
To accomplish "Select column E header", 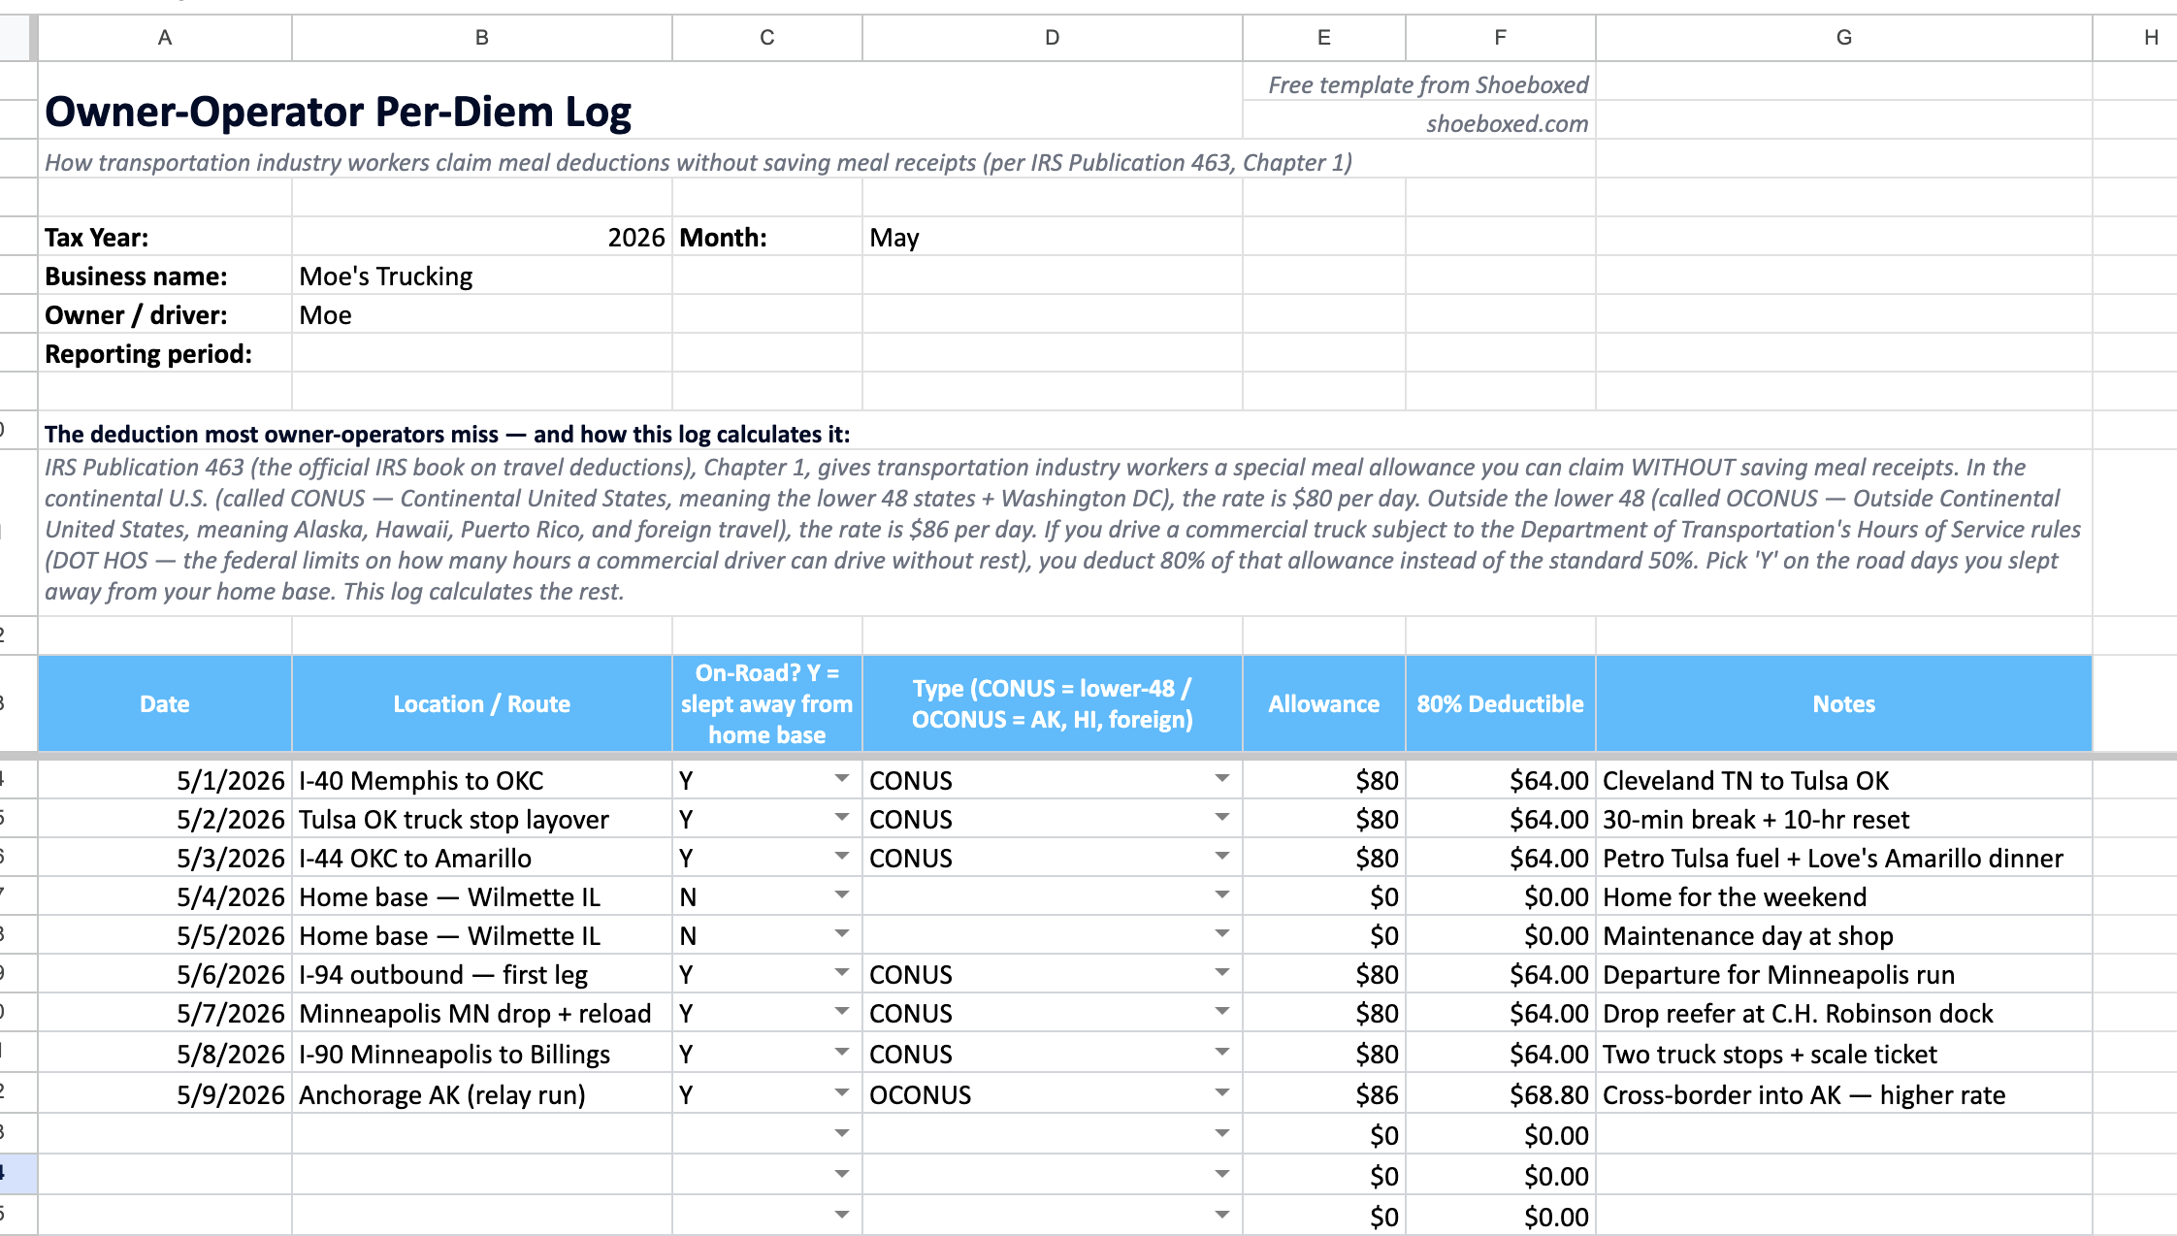I will click(1323, 38).
